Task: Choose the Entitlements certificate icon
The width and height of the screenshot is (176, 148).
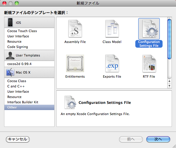Action: tap(75, 63)
